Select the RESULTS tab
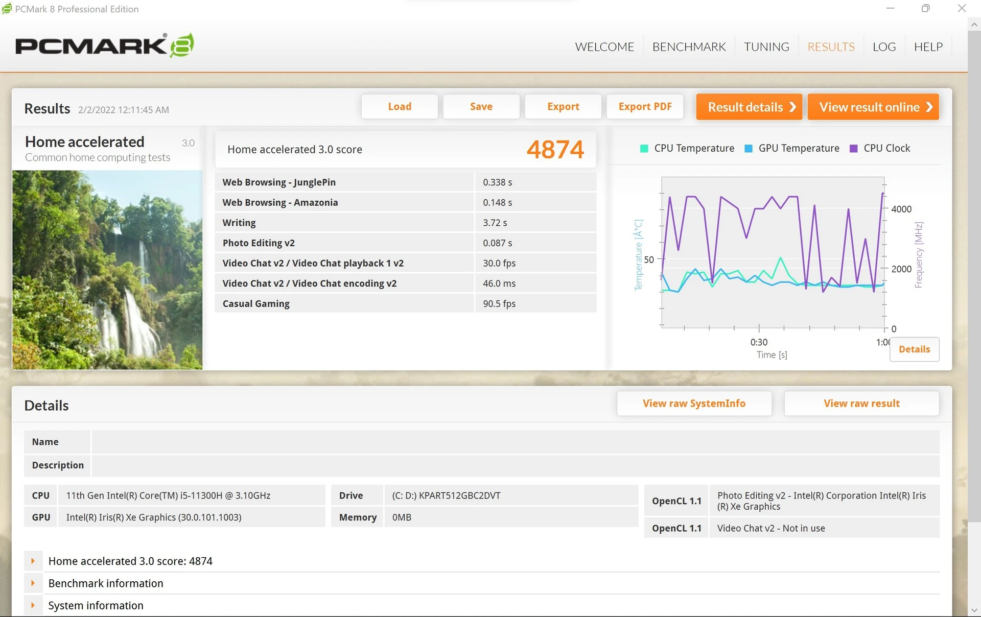This screenshot has height=617, width=981. [x=831, y=46]
